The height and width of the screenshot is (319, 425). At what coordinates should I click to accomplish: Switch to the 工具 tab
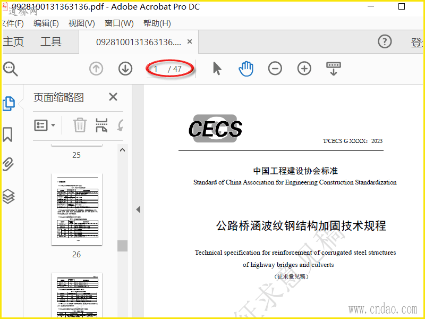(x=51, y=42)
